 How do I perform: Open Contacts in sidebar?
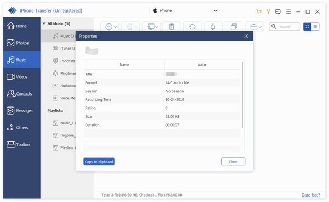click(21, 94)
